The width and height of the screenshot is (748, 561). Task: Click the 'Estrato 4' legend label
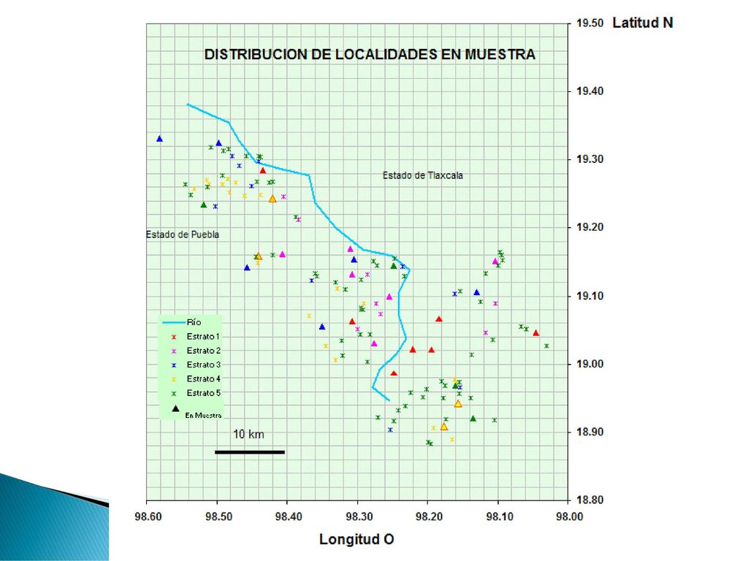coord(204,379)
